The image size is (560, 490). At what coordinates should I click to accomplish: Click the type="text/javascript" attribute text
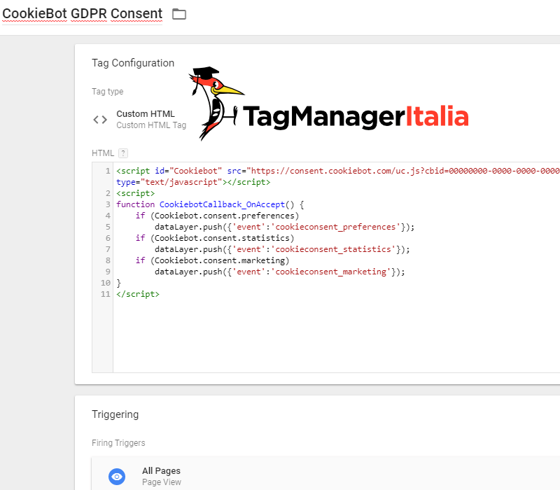(x=169, y=182)
